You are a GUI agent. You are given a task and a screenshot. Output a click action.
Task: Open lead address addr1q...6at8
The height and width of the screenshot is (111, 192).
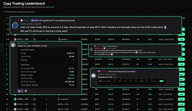pos(63,109)
